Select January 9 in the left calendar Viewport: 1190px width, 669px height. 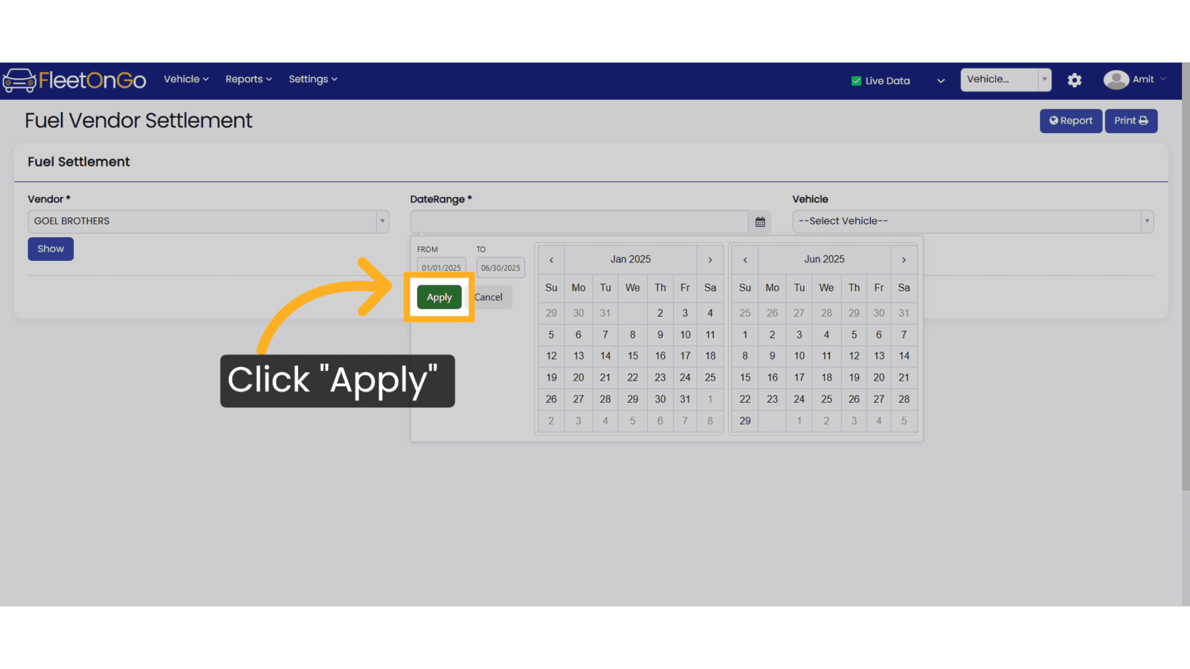(x=660, y=334)
